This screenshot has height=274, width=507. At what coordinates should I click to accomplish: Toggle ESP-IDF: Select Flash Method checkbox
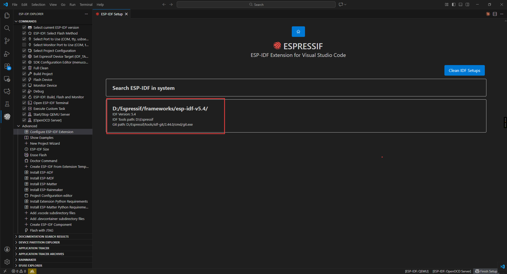[24, 33]
